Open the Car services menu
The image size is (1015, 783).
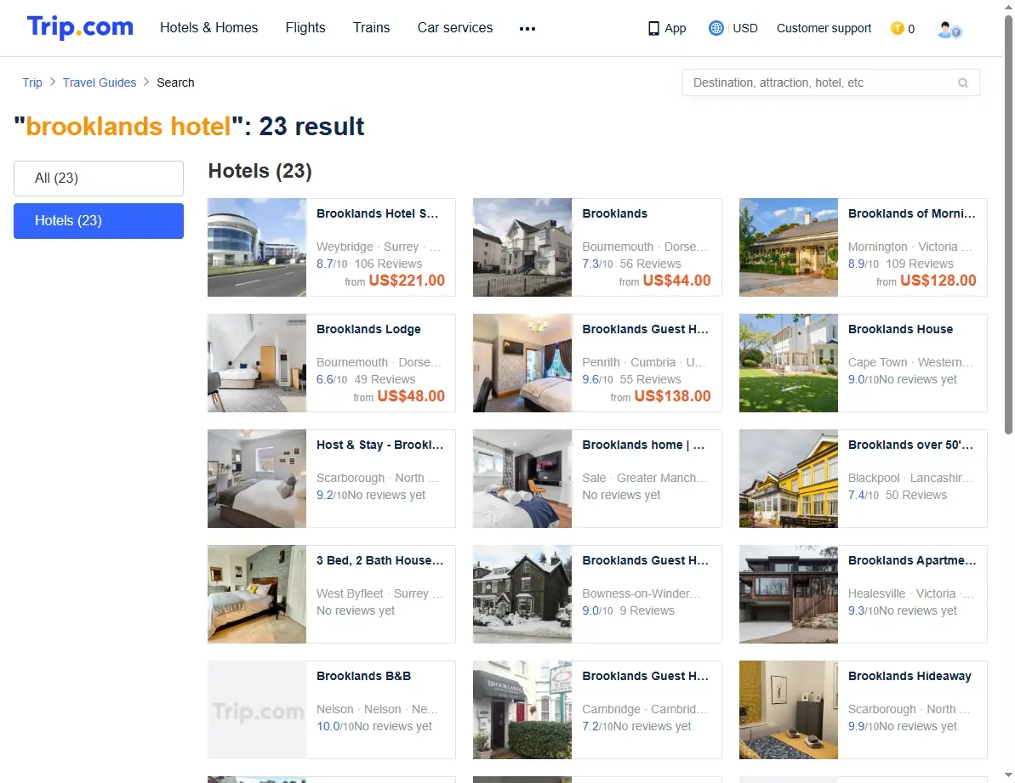click(x=455, y=28)
